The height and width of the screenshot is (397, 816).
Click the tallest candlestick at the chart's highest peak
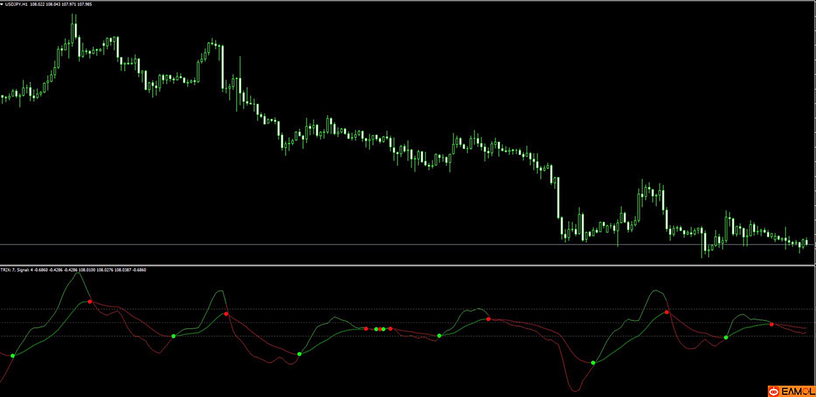(x=75, y=31)
